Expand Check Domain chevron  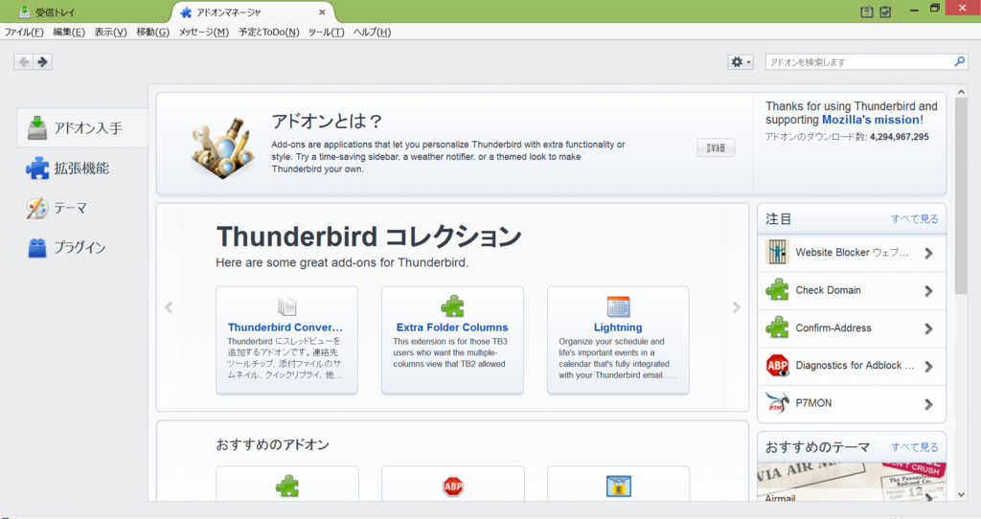point(928,291)
